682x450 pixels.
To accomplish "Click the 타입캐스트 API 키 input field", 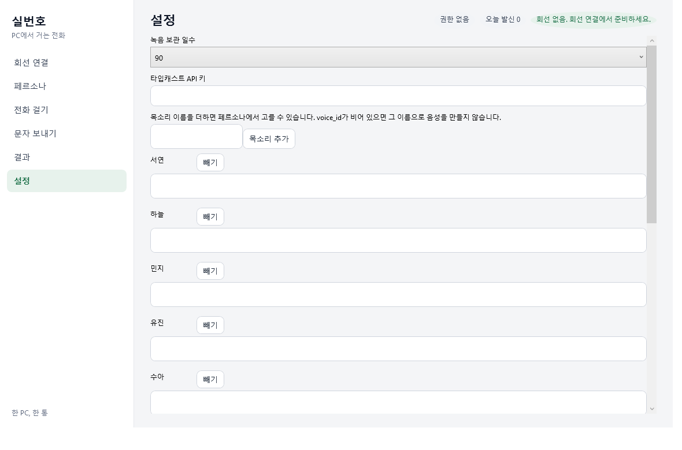I will pyautogui.click(x=398, y=96).
